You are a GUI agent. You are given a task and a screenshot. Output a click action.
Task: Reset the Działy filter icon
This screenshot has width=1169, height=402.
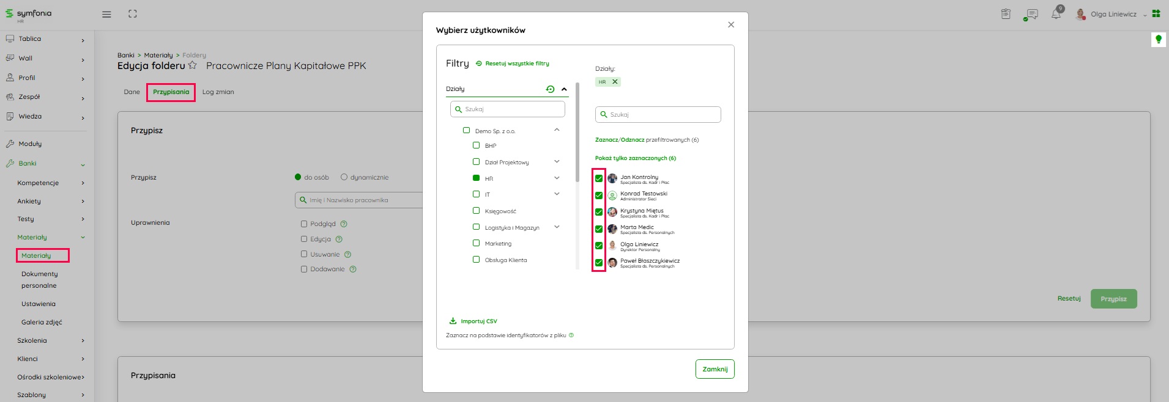pyautogui.click(x=550, y=89)
